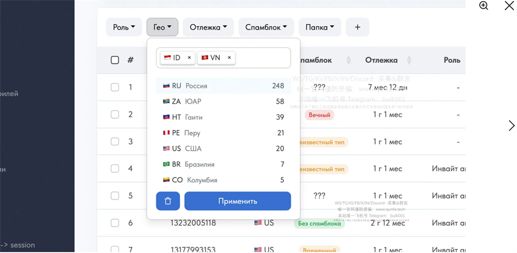Add a filter with the plus button

click(357, 27)
